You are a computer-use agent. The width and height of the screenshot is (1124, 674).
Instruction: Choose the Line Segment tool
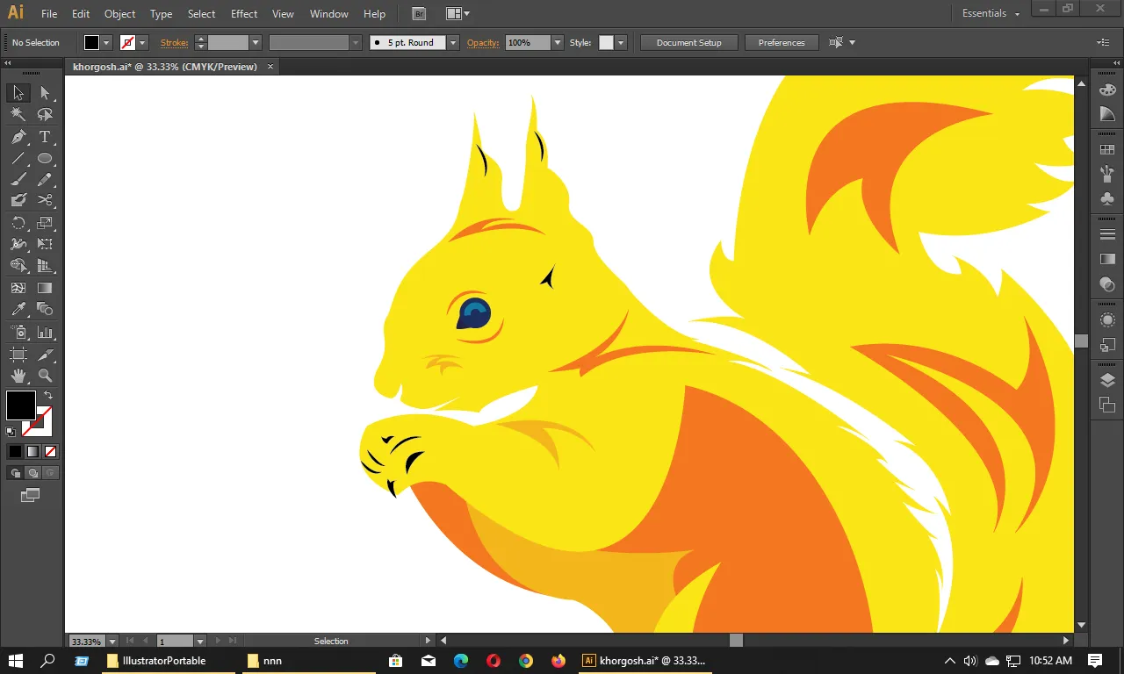(18, 159)
